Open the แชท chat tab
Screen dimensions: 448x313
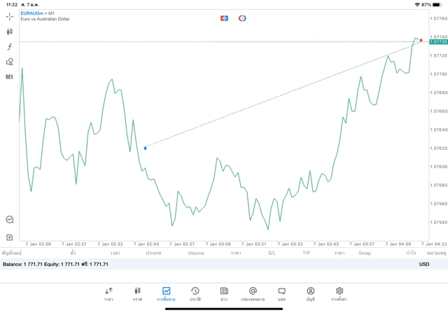(x=281, y=293)
